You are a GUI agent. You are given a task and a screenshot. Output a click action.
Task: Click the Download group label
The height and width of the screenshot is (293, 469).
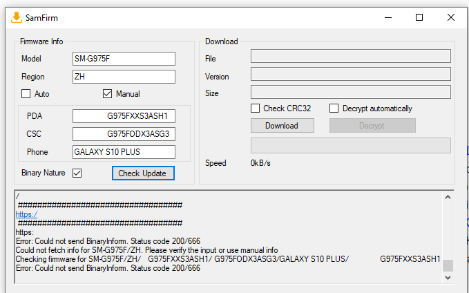(x=221, y=41)
